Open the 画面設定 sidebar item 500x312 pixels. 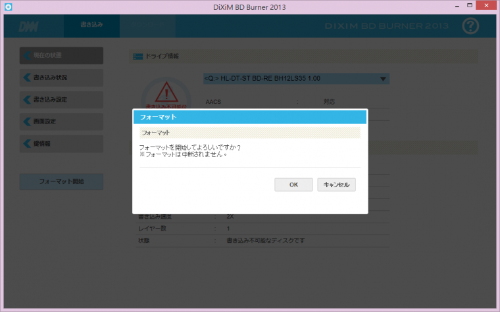point(61,122)
